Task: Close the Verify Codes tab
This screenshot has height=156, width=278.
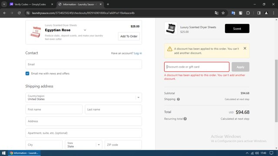Action: [52, 4]
